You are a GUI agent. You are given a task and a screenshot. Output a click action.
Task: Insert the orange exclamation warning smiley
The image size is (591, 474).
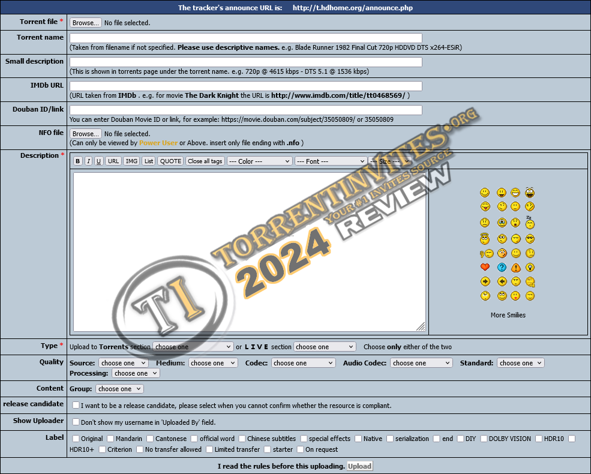515,267
